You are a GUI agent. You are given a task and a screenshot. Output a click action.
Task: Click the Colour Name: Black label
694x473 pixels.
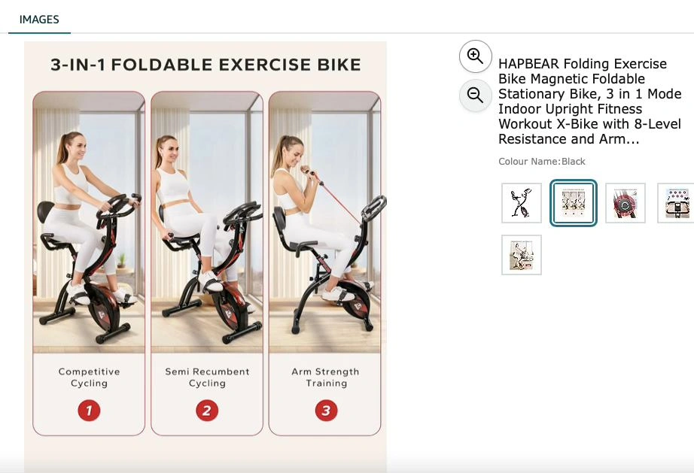[541, 162]
